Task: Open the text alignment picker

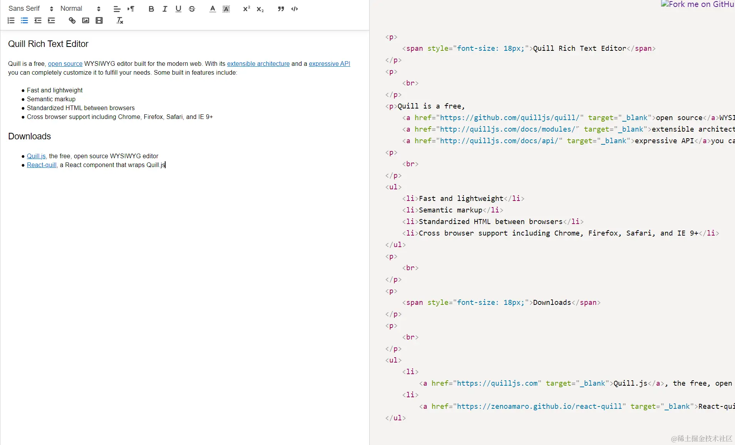Action: (x=117, y=9)
